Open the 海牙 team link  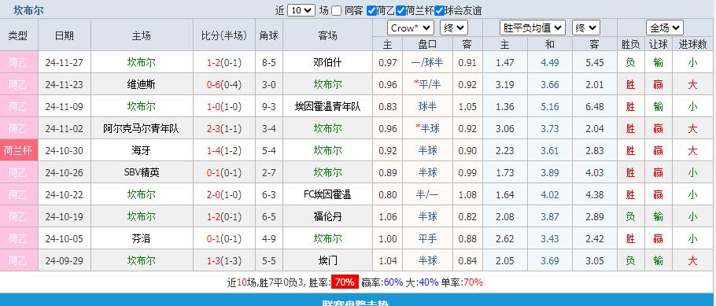tap(142, 151)
